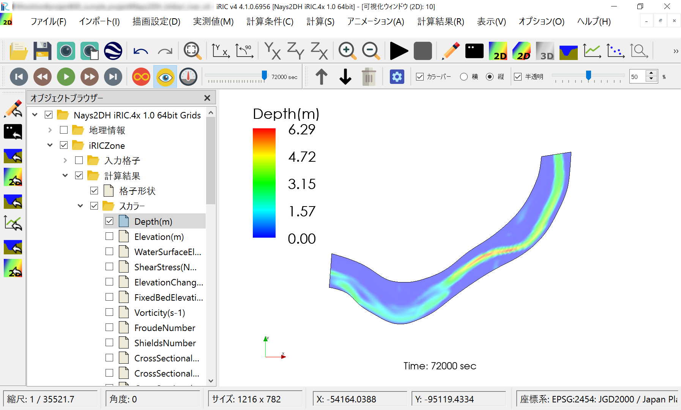Check the 地理情報 folder checkbox
The height and width of the screenshot is (410, 681).
pos(64,130)
